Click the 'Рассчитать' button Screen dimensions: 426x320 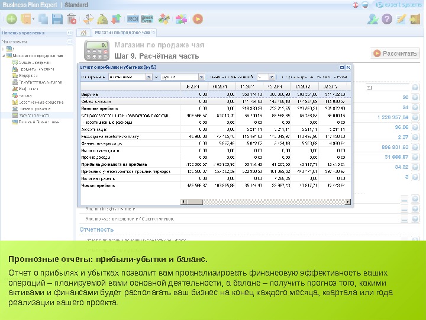395,53
